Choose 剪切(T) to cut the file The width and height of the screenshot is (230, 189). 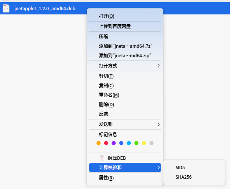[125, 76]
